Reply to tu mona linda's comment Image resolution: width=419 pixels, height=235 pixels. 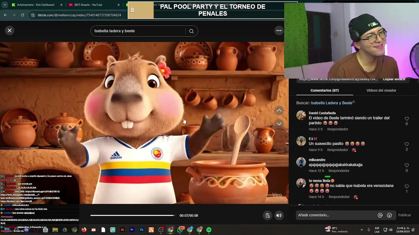[x=339, y=197]
